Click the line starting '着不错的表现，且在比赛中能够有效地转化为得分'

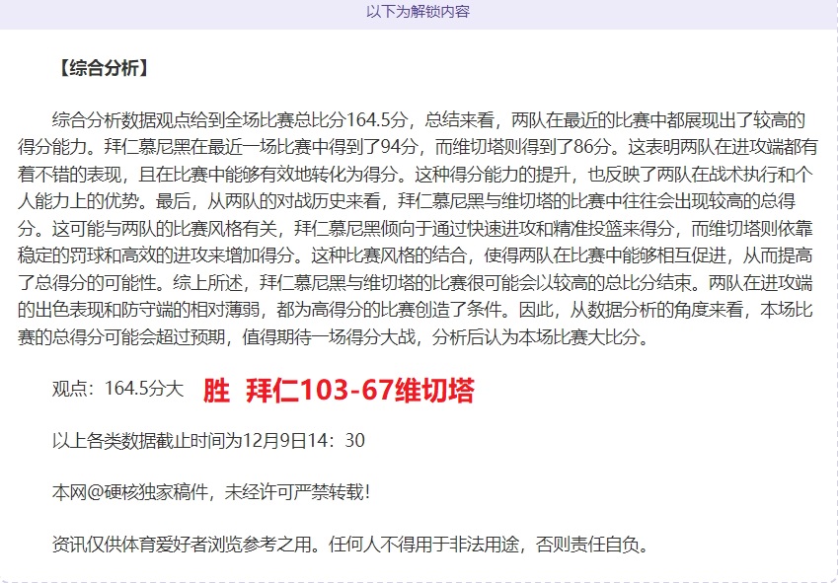pos(416,174)
